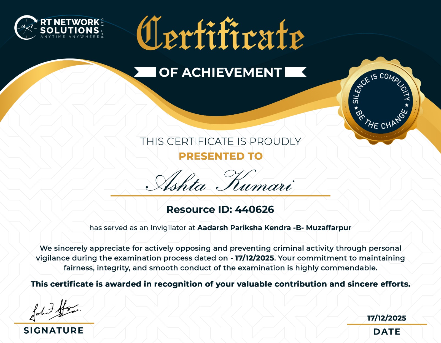Click the recipient name Ashta Kumari
Screen dimensions: 441x343
pyautogui.click(x=220, y=182)
